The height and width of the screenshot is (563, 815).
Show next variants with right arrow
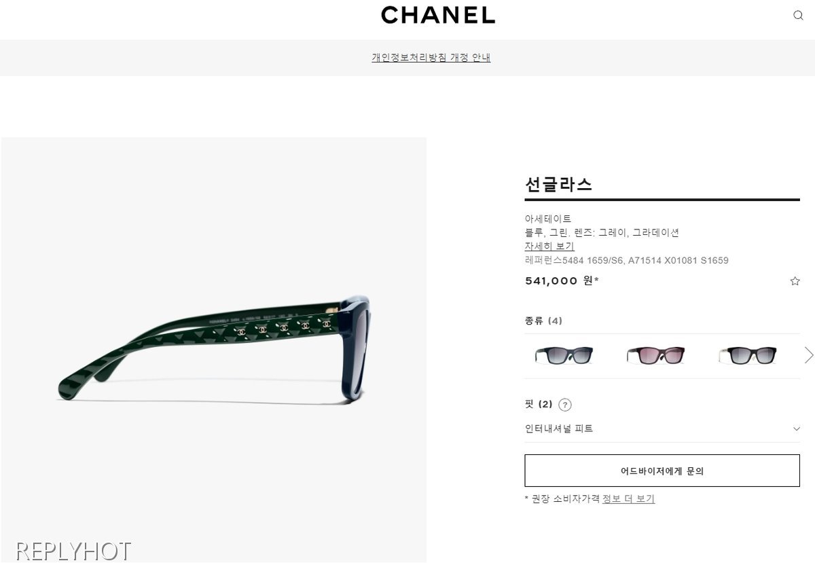pos(808,355)
